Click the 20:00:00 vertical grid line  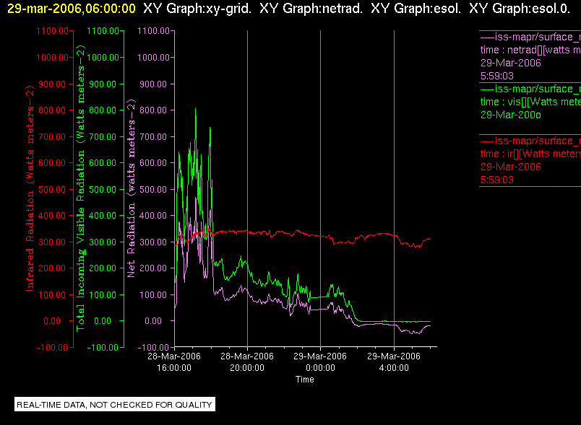click(x=248, y=188)
